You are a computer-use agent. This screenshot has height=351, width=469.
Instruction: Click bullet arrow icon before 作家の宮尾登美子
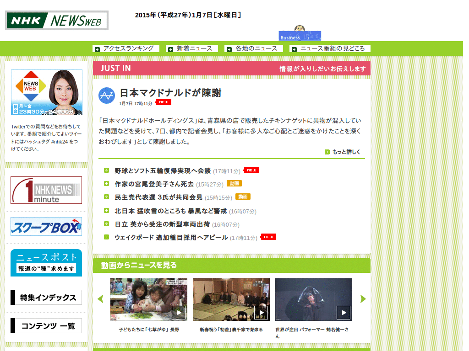pyautogui.click(x=106, y=184)
